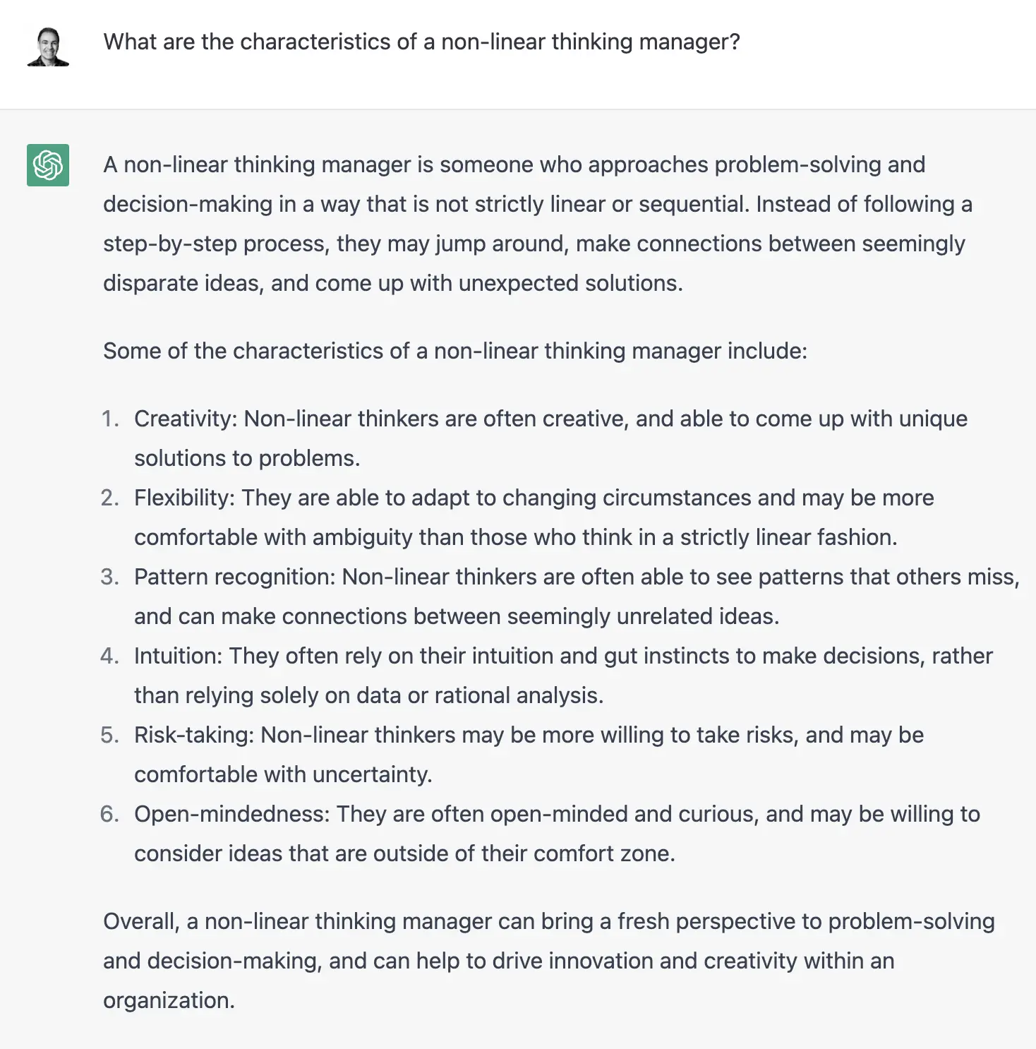Click the list number 3 marker
Viewport: 1036px width, 1049px height.
coord(110,577)
